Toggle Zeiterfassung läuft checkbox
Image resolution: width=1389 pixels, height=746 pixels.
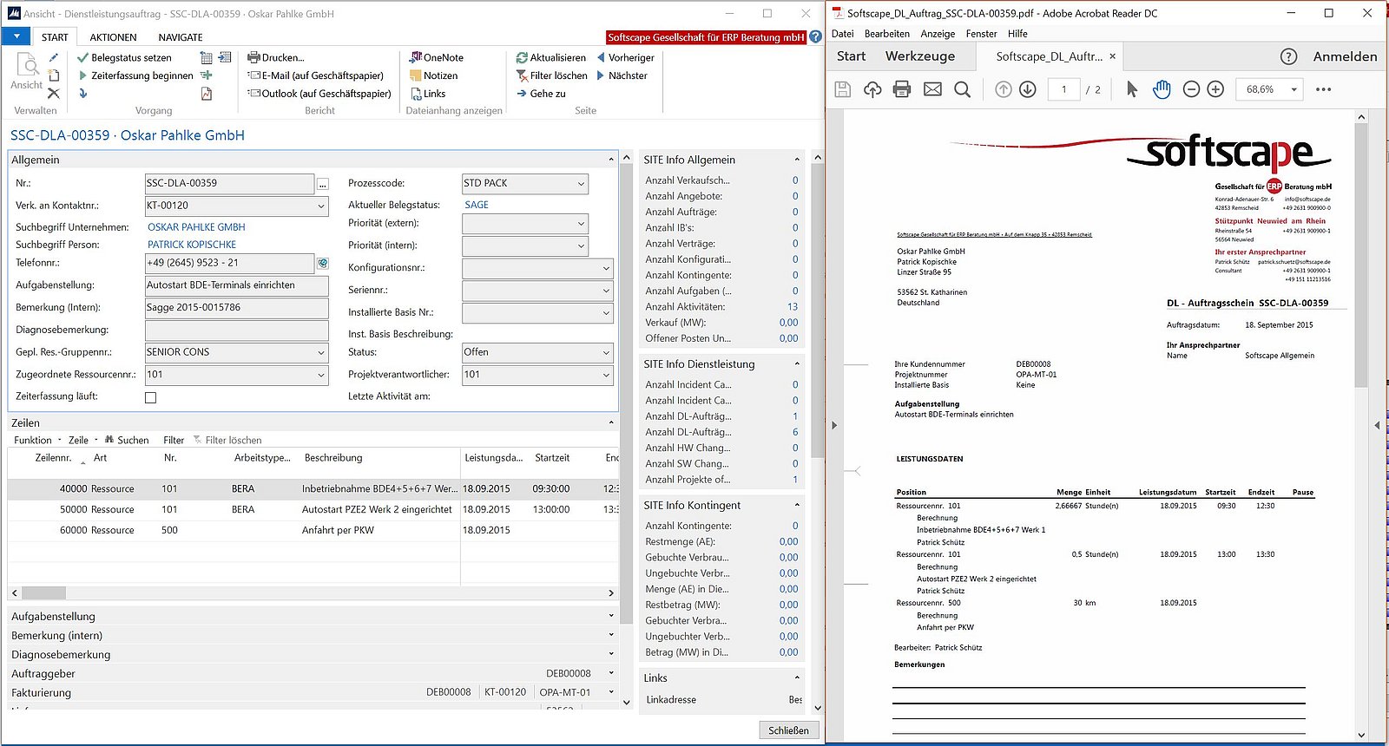[151, 397]
